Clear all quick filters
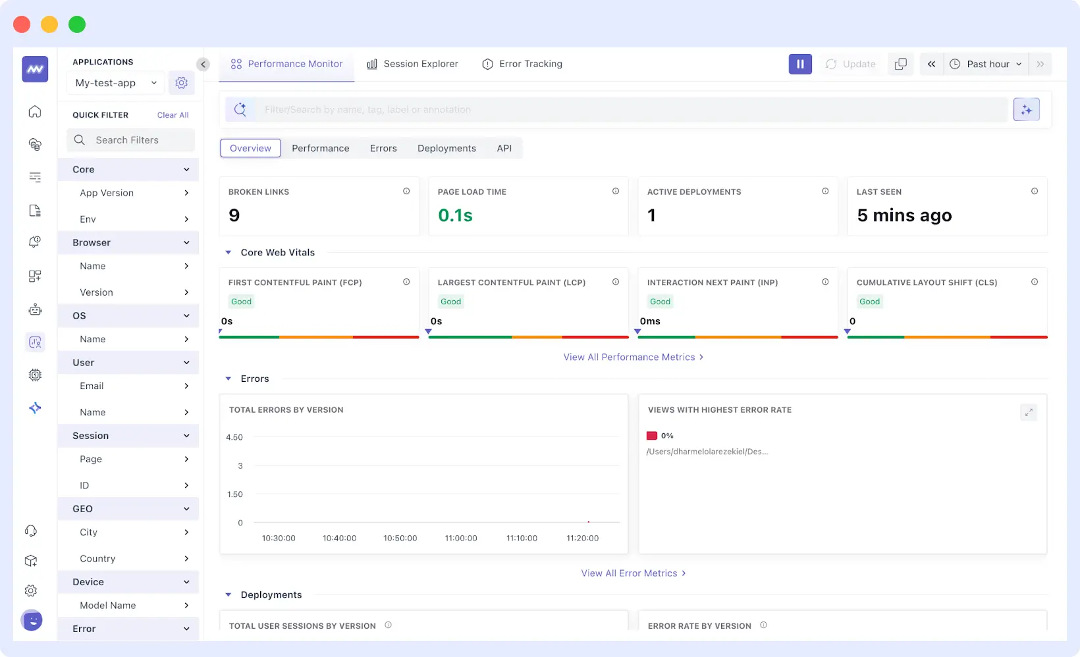This screenshot has width=1080, height=657. [x=172, y=115]
